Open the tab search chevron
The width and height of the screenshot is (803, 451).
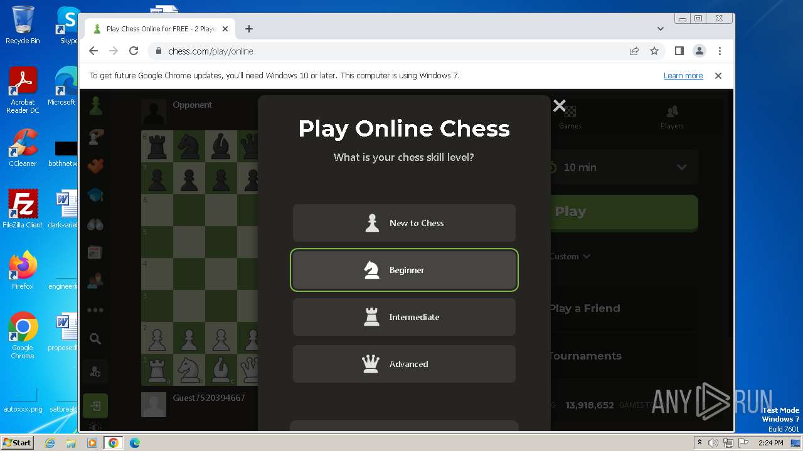[661, 29]
